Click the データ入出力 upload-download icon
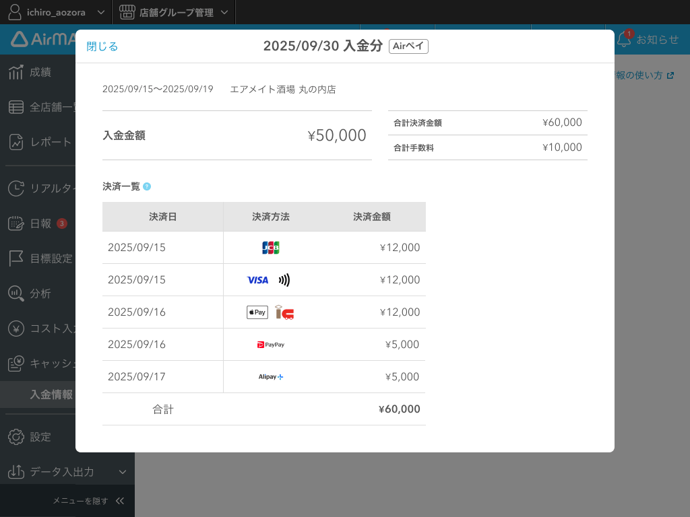 click(16, 472)
